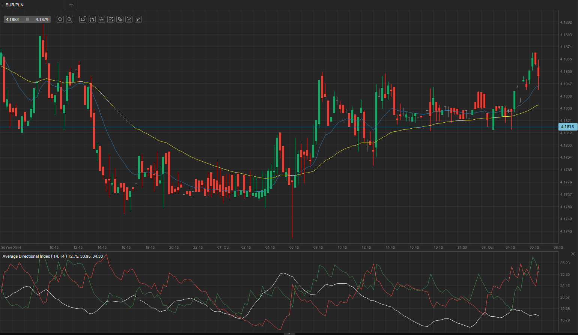Screen dimensions: 578x335
Task: Click the 4.1879 buy price
Action: pyautogui.click(x=42, y=20)
